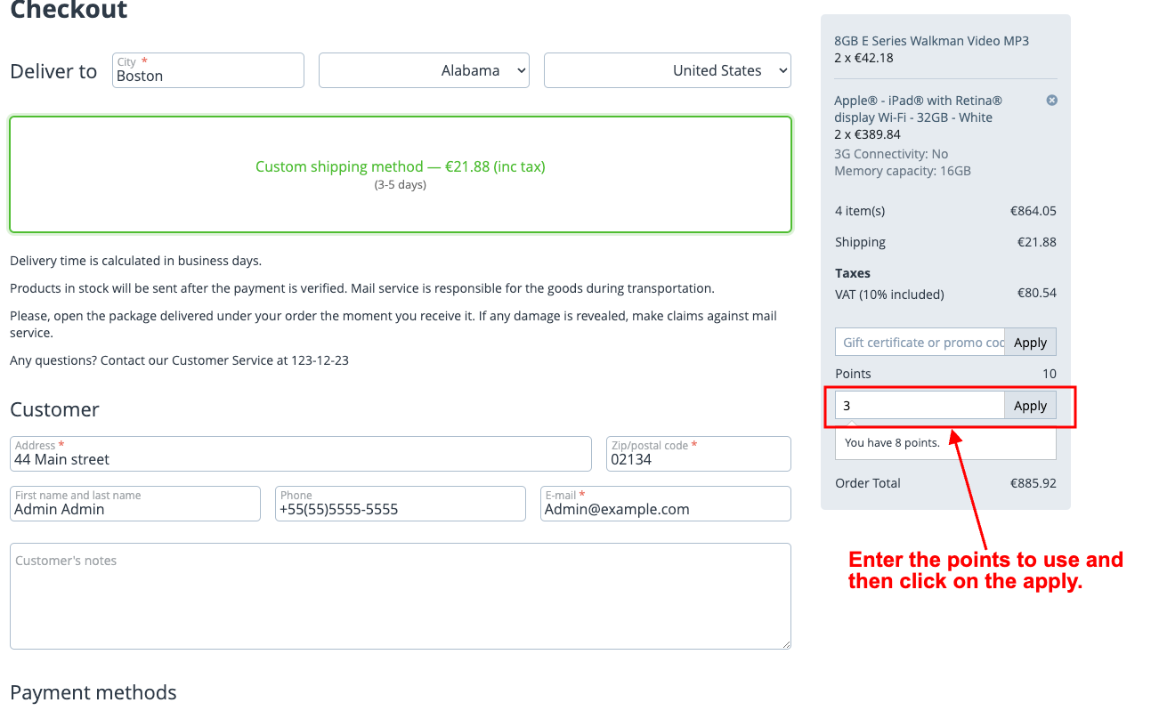
Task: Apply the entered points to the order
Action: coord(1030,406)
